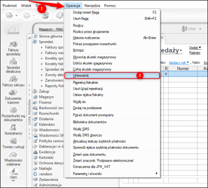This screenshot has width=208, height=188.
Task: Choose Wyślij do menu entry
Action: [x=112, y=102]
